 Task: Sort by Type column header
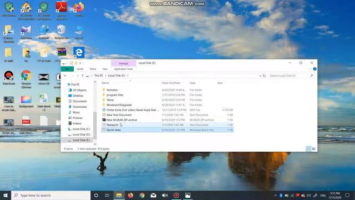click(x=192, y=83)
